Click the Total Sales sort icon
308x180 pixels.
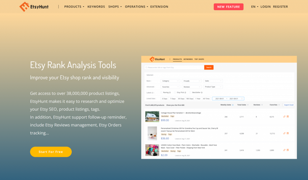248,105
